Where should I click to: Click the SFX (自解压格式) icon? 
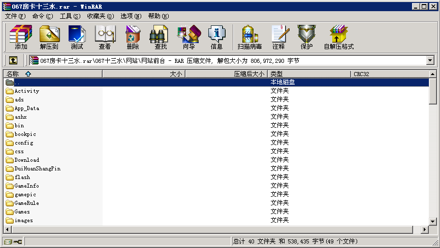tap(338, 37)
